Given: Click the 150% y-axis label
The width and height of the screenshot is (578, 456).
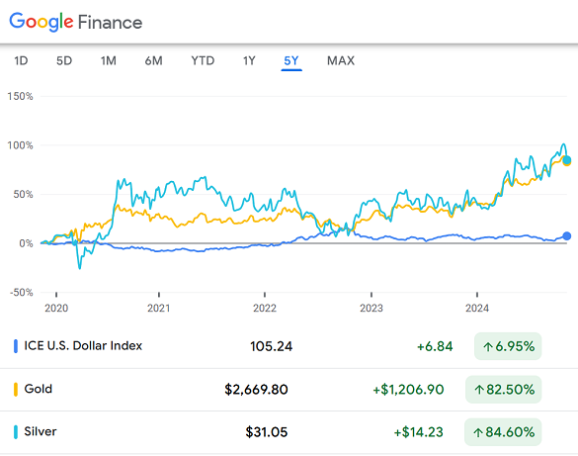Looking at the screenshot, I should point(21,96).
